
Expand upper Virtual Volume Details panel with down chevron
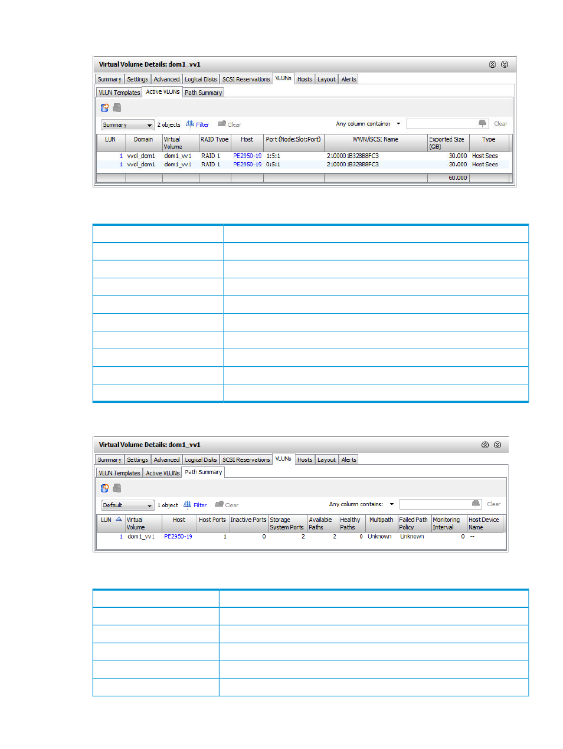pyautogui.click(x=505, y=65)
